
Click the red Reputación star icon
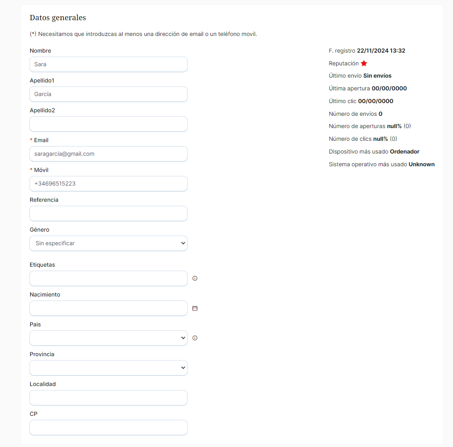pyautogui.click(x=364, y=64)
